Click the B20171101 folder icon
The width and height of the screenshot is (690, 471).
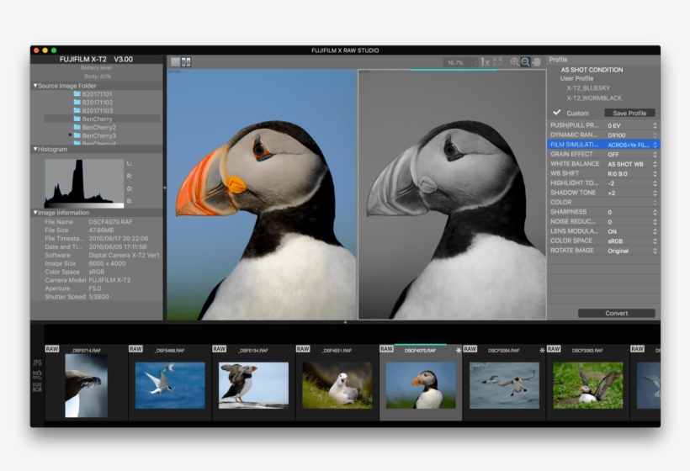(77, 93)
